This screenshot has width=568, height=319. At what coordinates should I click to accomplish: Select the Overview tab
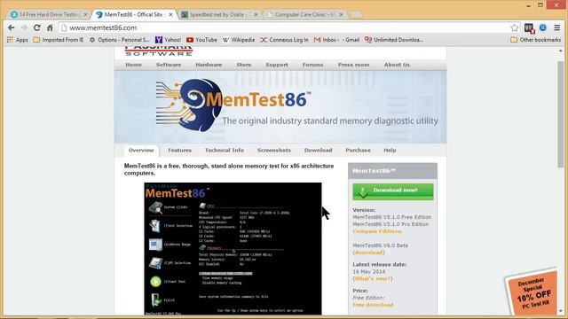coord(141,151)
